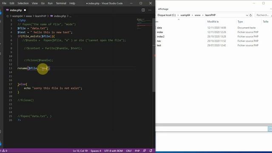272x153 pixels.
Task: Open problems via errors and warnings status
Action: click(4, 151)
